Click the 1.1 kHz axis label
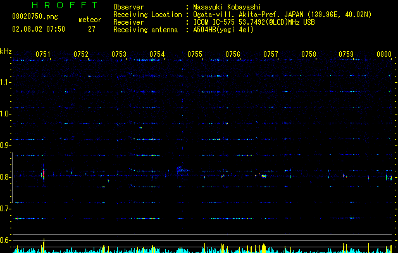The height and width of the screenshot is (253, 398). point(6,82)
